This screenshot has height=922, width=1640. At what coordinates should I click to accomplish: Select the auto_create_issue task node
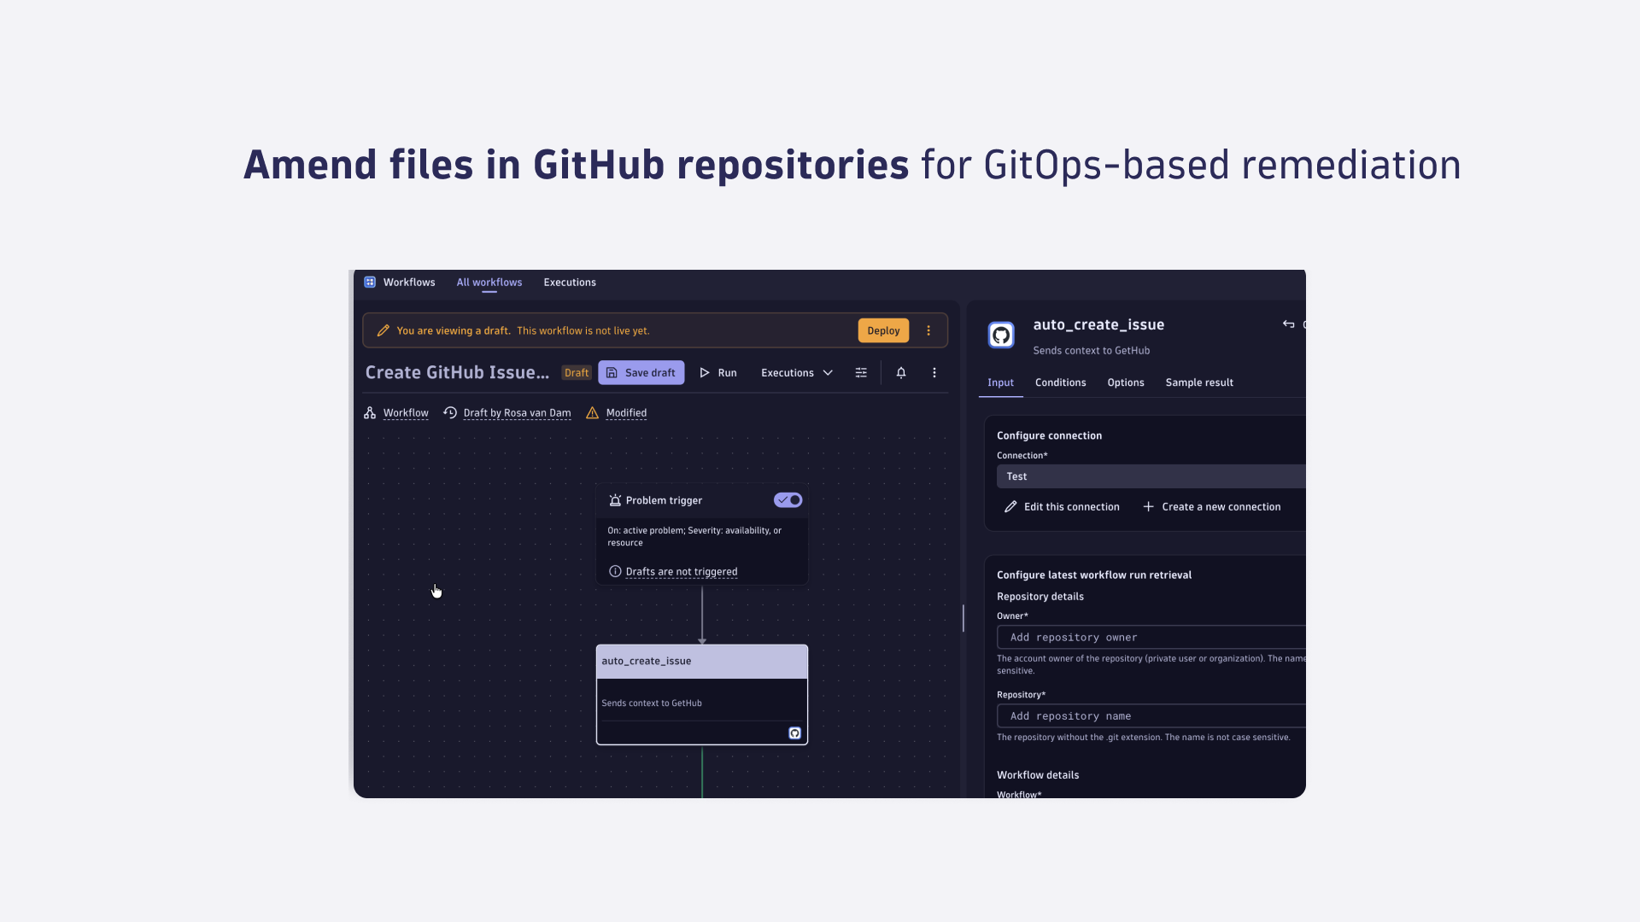(x=702, y=694)
